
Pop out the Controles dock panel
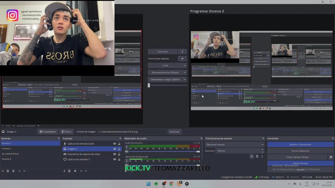point(333,138)
